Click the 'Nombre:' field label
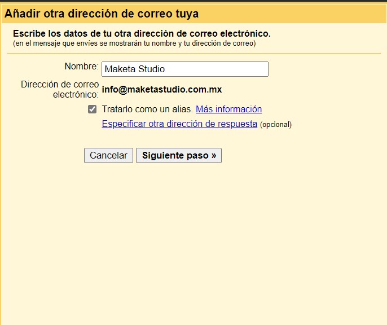The width and height of the screenshot is (387, 325). [81, 67]
